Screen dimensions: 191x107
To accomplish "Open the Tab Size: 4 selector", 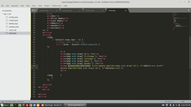I will pyautogui.click(x=169, y=102).
